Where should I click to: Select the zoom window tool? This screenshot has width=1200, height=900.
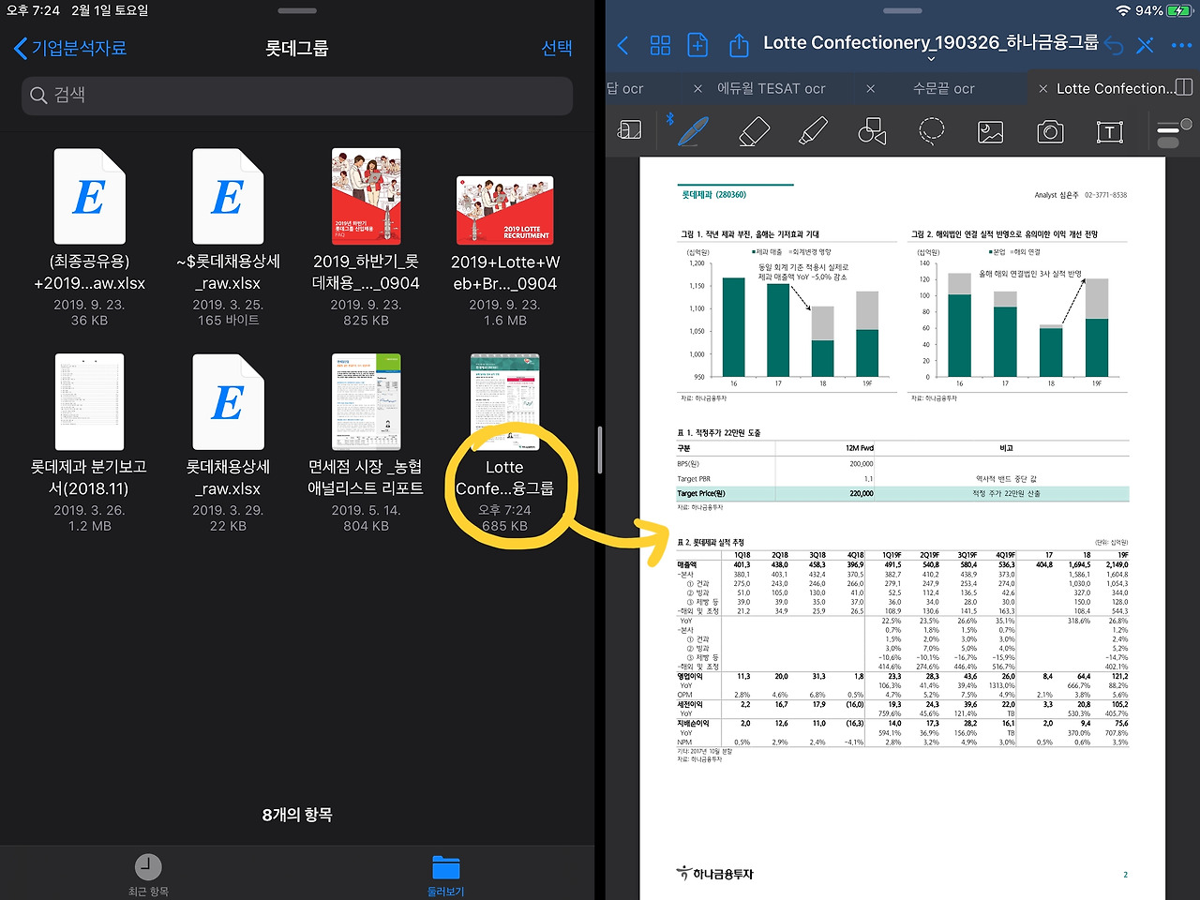629,130
